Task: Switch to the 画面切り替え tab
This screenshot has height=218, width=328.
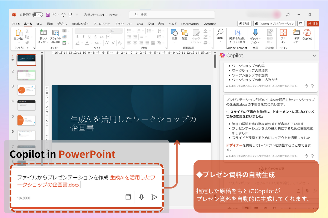Action: (80, 24)
